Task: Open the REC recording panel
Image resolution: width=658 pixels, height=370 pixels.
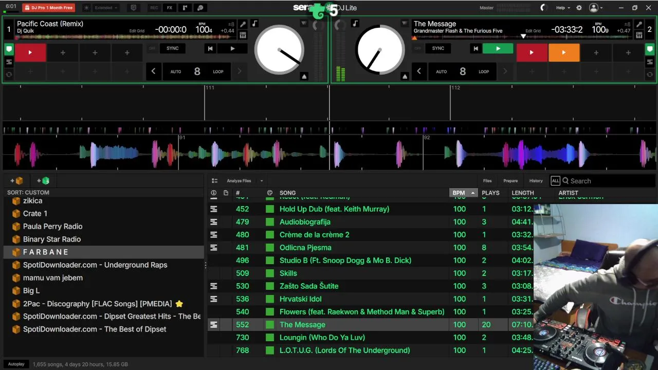Action: pyautogui.click(x=154, y=8)
